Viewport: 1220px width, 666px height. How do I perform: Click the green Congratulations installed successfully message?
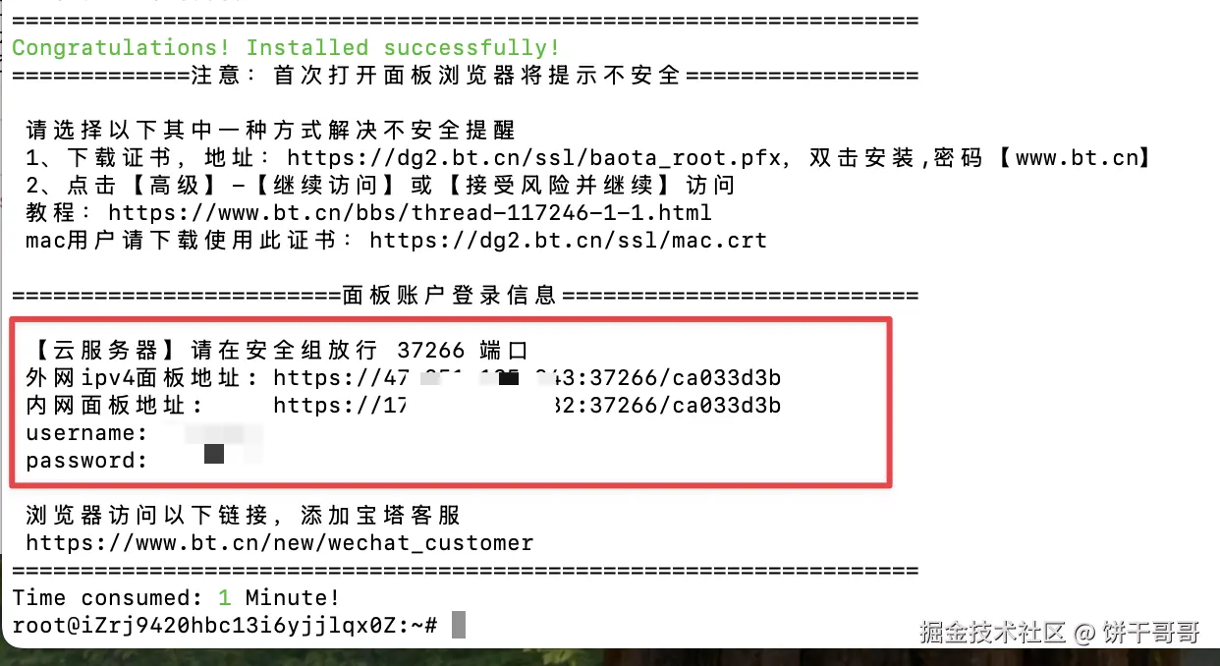(286, 48)
